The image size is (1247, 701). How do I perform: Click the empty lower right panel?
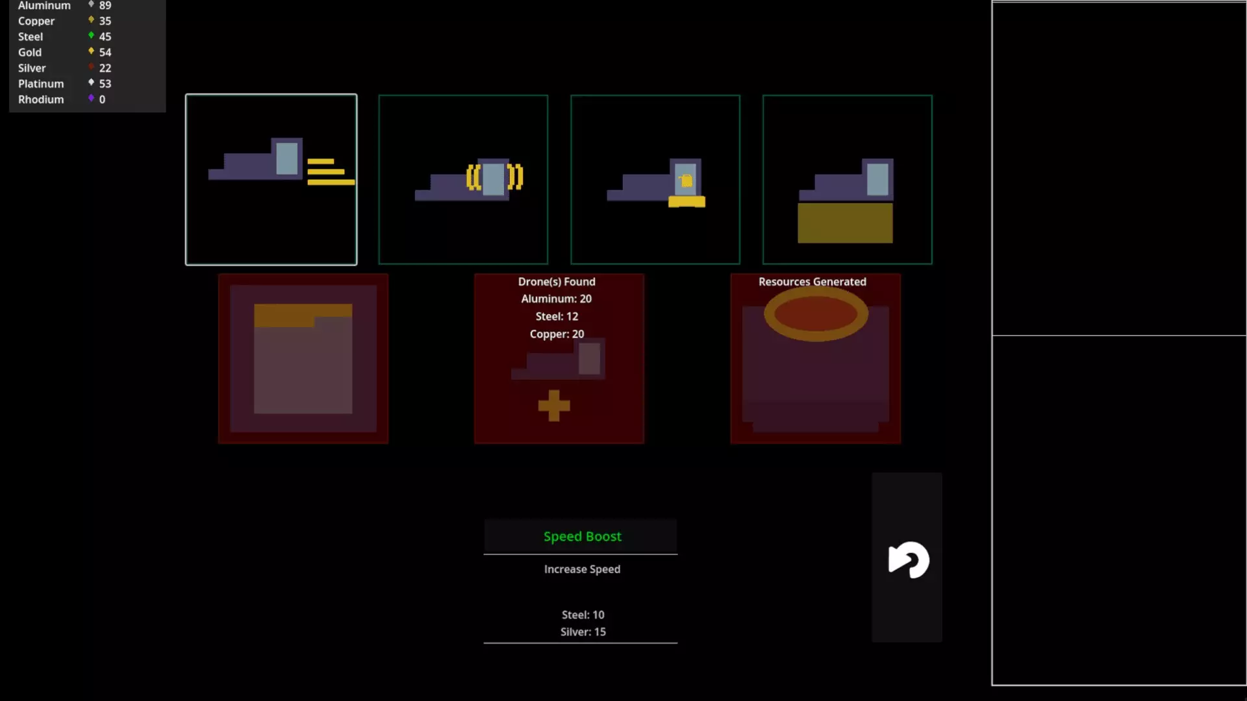pos(1118,510)
